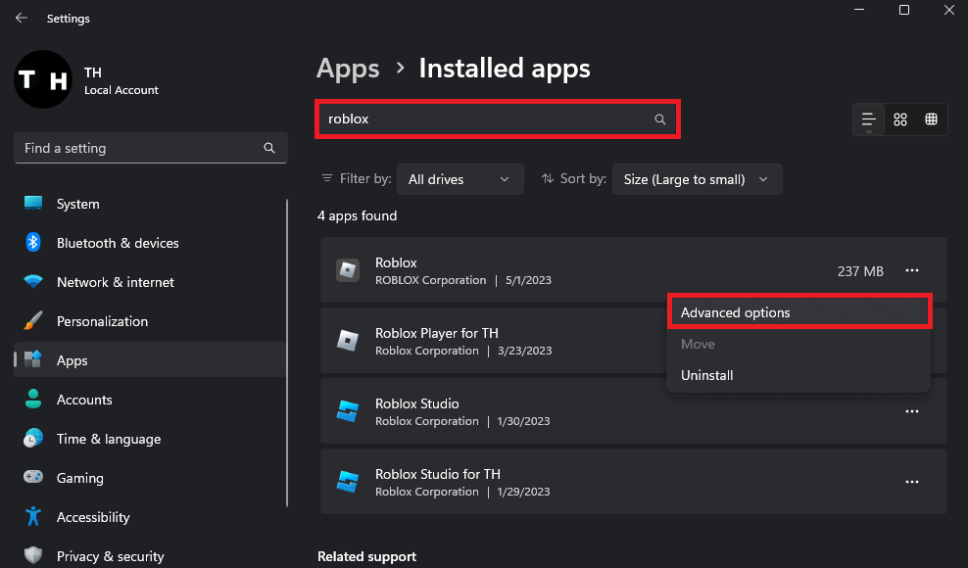The height and width of the screenshot is (568, 968).
Task: Click into the Find a setting field
Action: (x=151, y=148)
